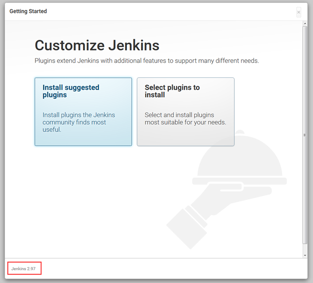The height and width of the screenshot is (283, 313).
Task: Click the Customize Jenkins heading
Action: 97,45
